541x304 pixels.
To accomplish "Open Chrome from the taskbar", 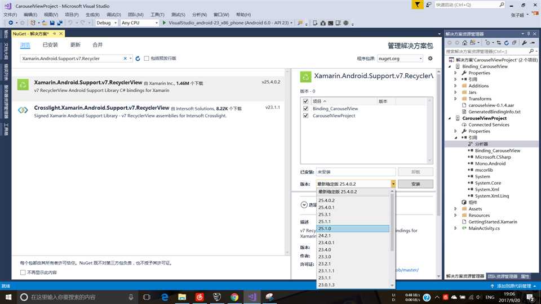I will 234,297.
